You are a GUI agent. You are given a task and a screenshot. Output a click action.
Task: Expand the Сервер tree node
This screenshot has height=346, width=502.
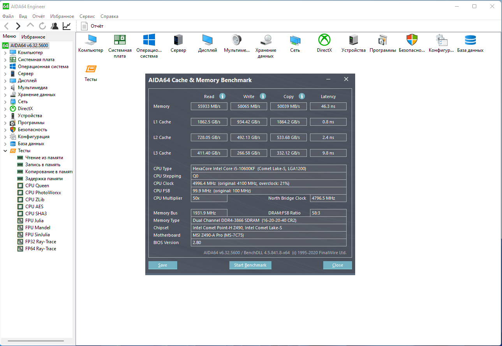5,74
